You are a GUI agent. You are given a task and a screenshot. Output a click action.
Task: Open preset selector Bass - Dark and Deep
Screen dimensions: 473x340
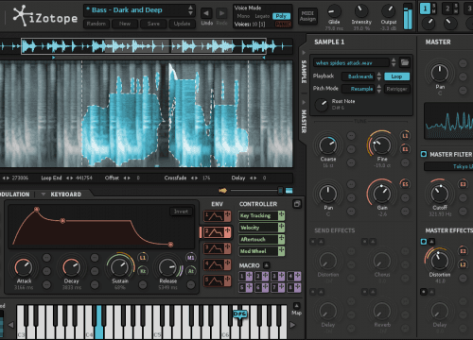[x=139, y=10]
